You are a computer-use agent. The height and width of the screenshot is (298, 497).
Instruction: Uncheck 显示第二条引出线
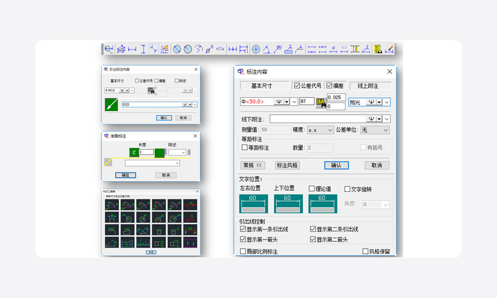tap(313, 229)
